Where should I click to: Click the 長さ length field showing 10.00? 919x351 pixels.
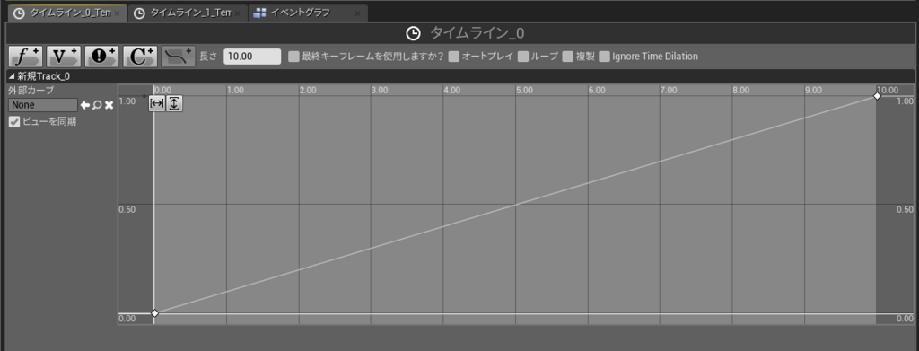click(x=252, y=57)
